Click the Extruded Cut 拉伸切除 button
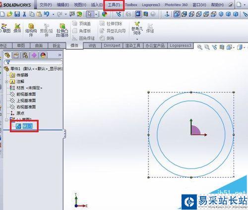 [x=111, y=24]
